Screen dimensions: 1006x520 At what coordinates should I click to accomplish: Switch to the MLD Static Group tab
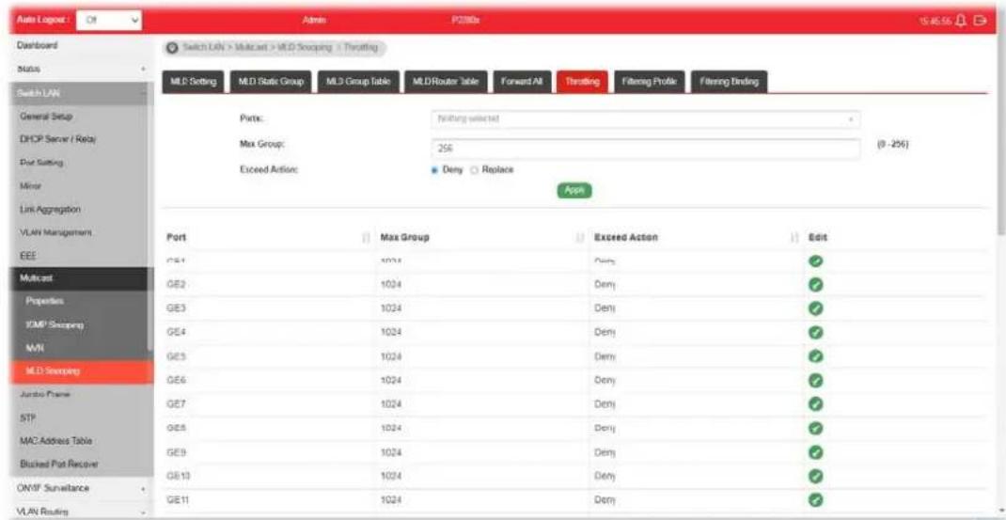271,82
